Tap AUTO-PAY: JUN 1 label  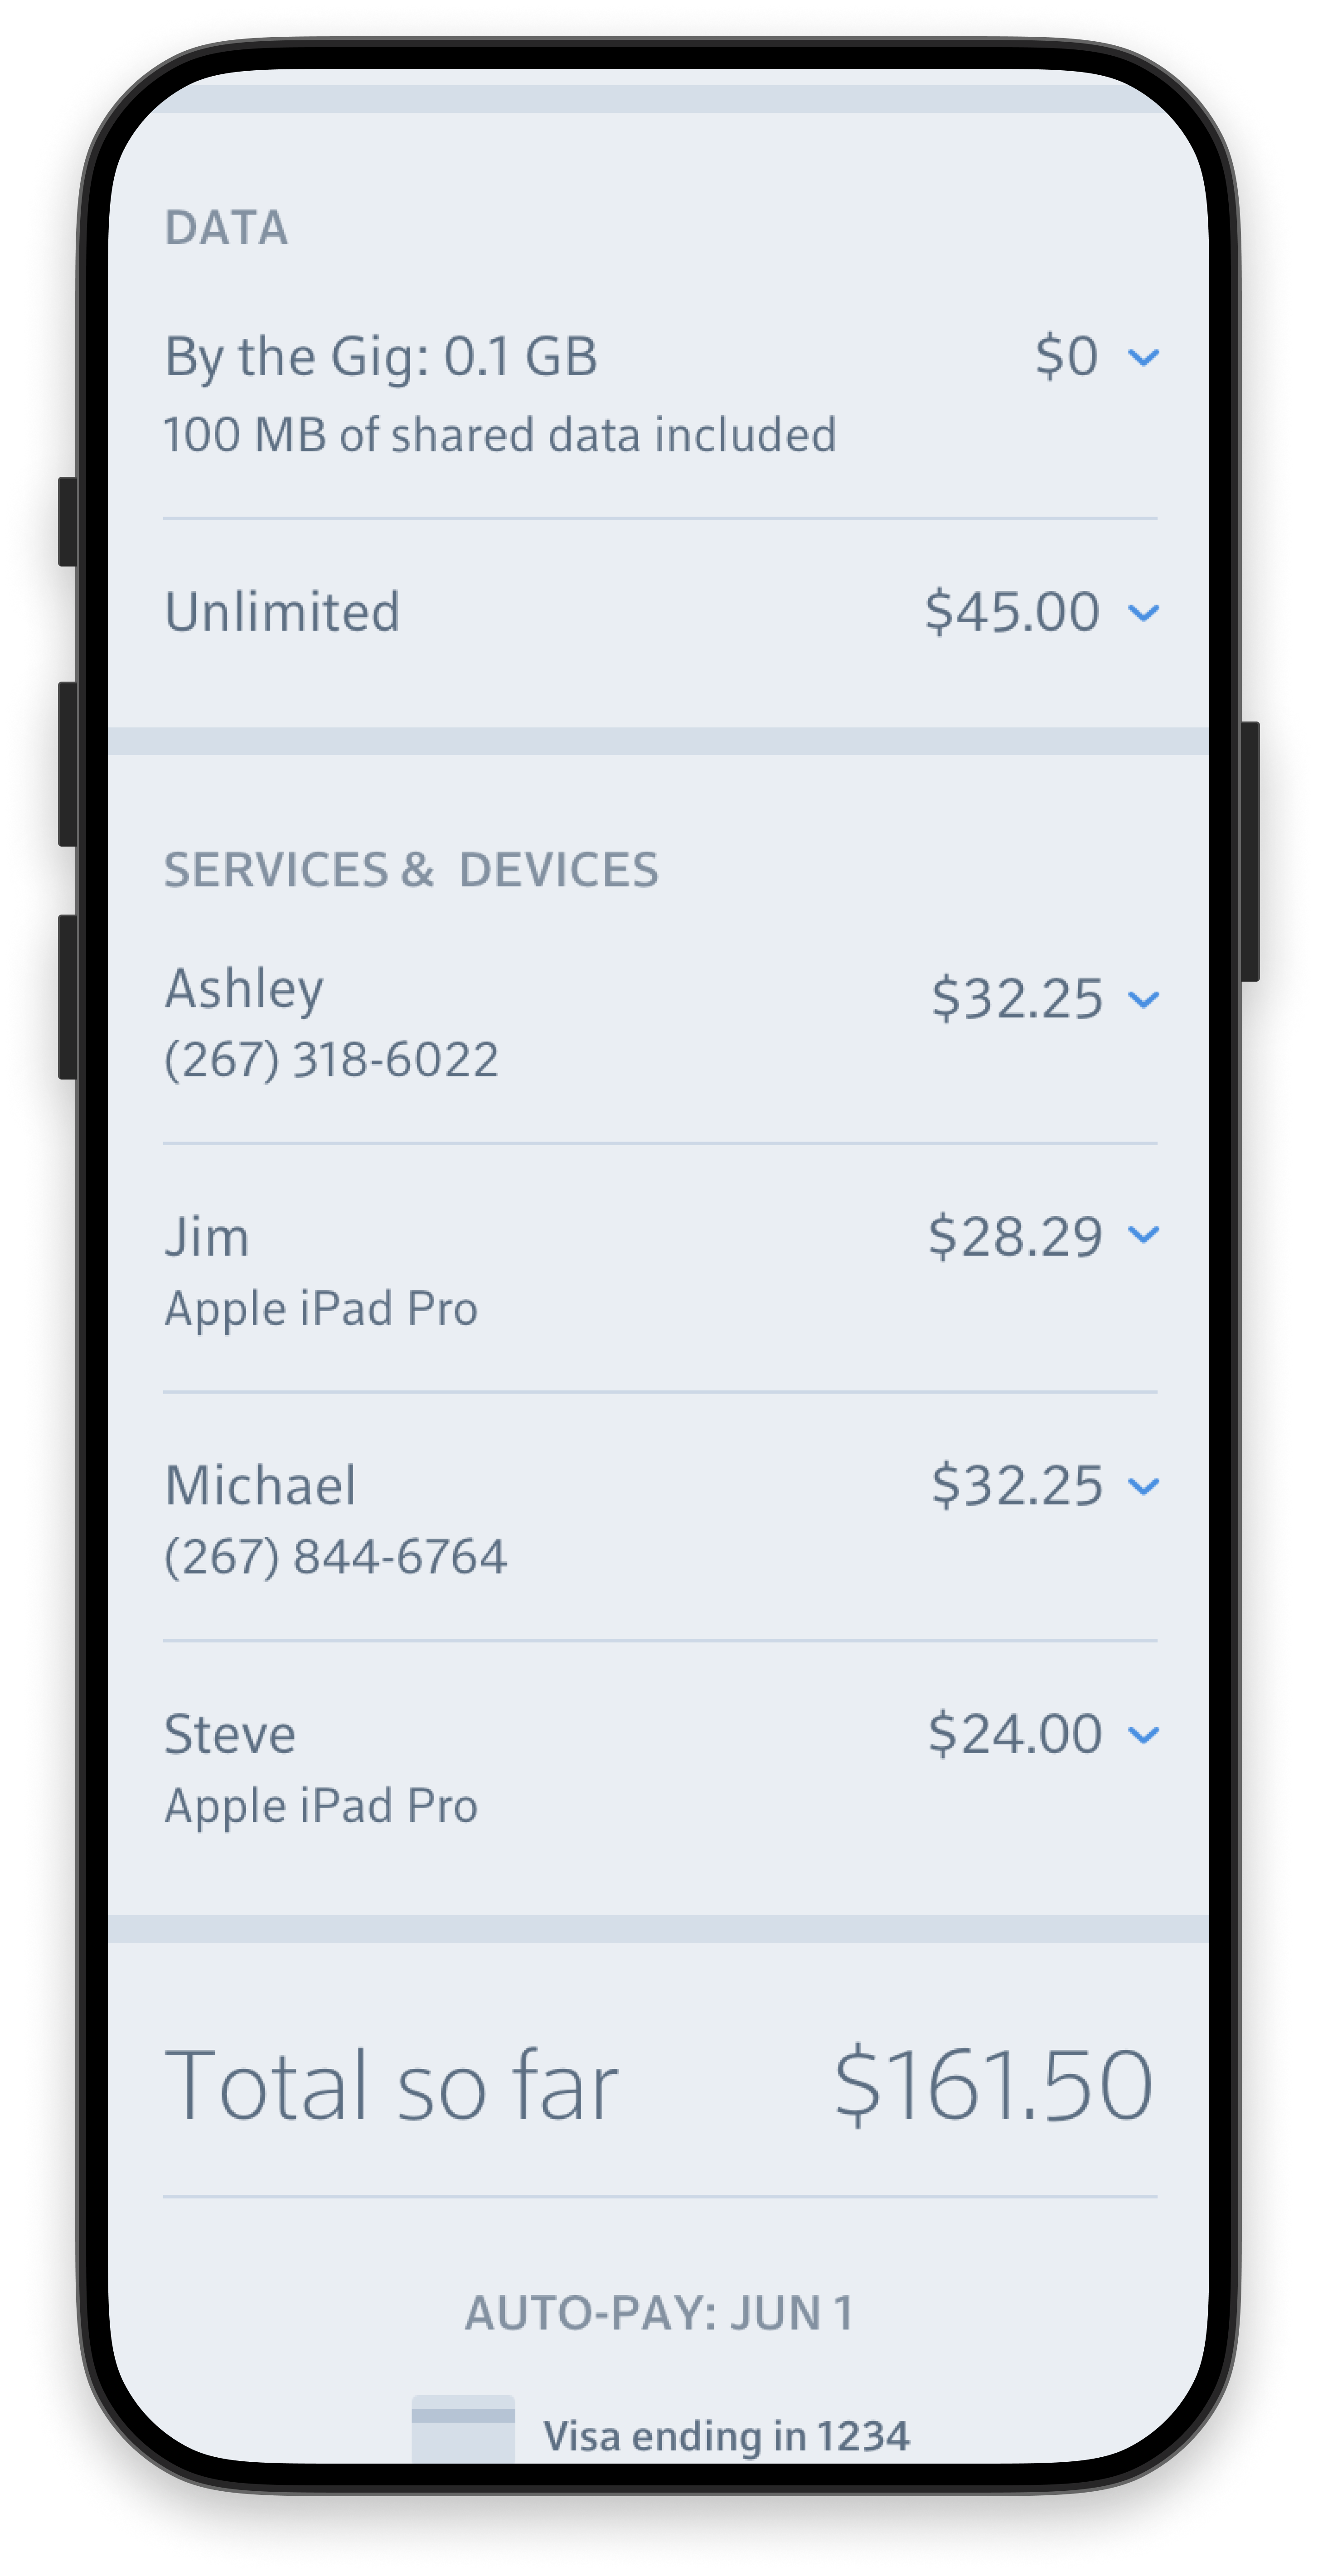pyautogui.click(x=659, y=2313)
